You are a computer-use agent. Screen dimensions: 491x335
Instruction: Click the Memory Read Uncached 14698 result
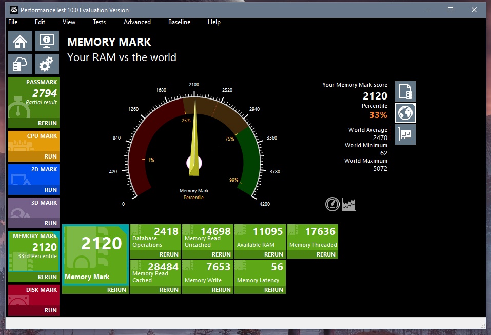coord(208,238)
